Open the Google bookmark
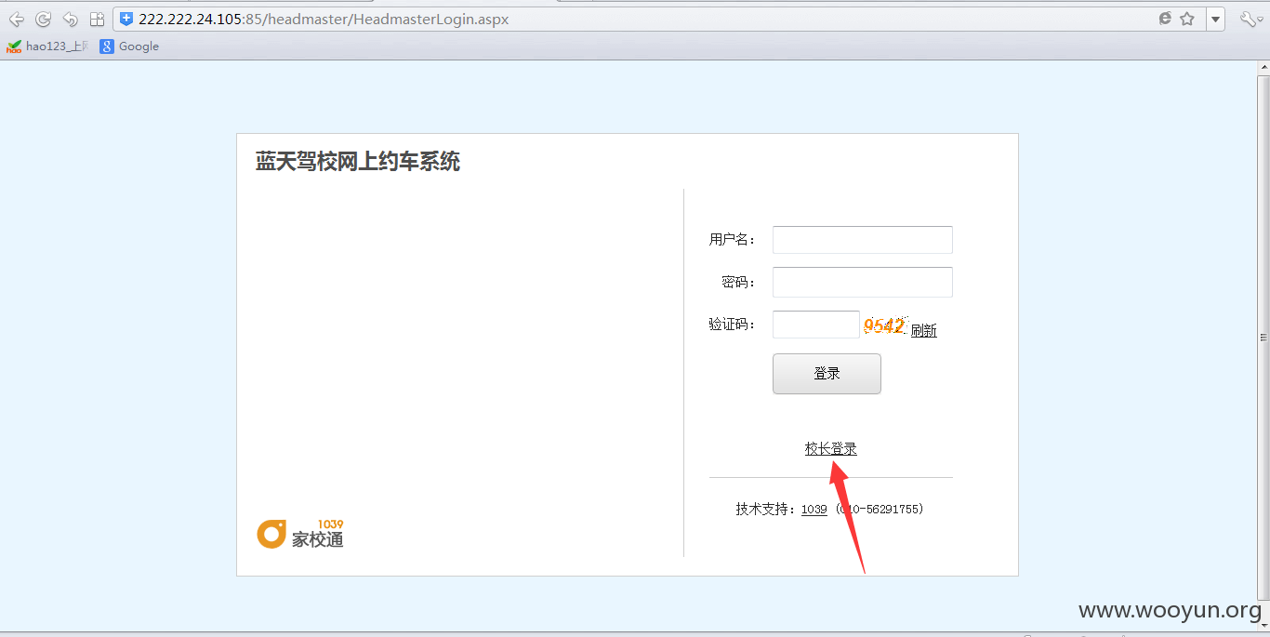The height and width of the screenshot is (637, 1270). pyautogui.click(x=129, y=46)
